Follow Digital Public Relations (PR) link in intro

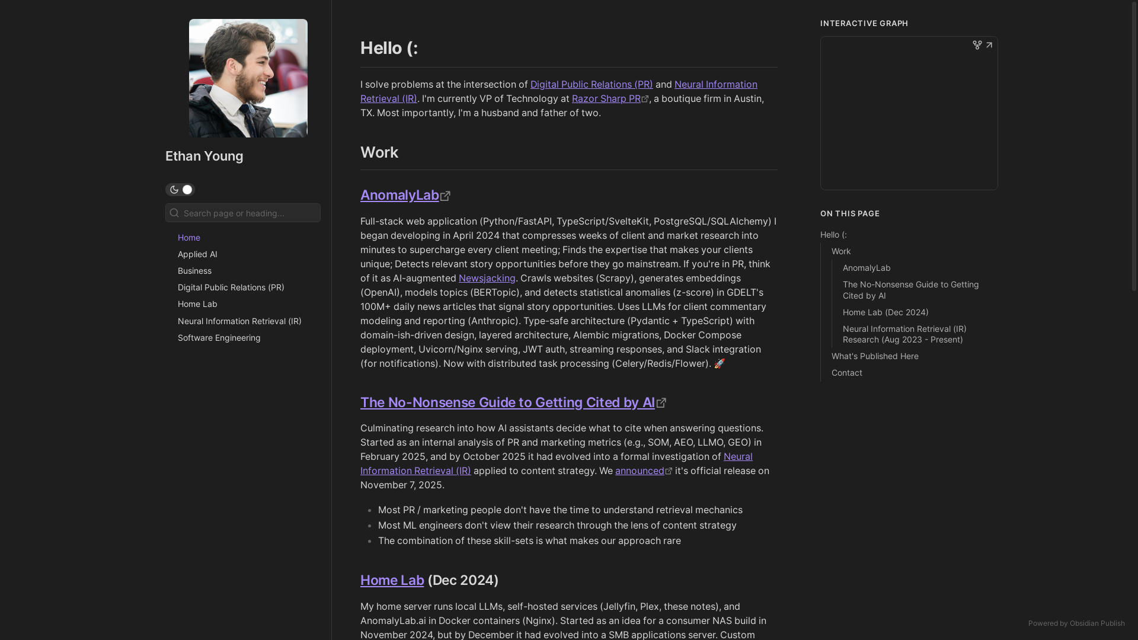point(592,84)
